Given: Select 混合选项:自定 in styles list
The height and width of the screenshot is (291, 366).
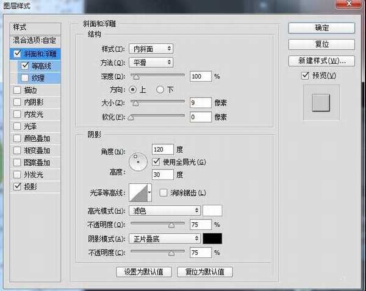Looking at the screenshot, I should coord(35,40).
